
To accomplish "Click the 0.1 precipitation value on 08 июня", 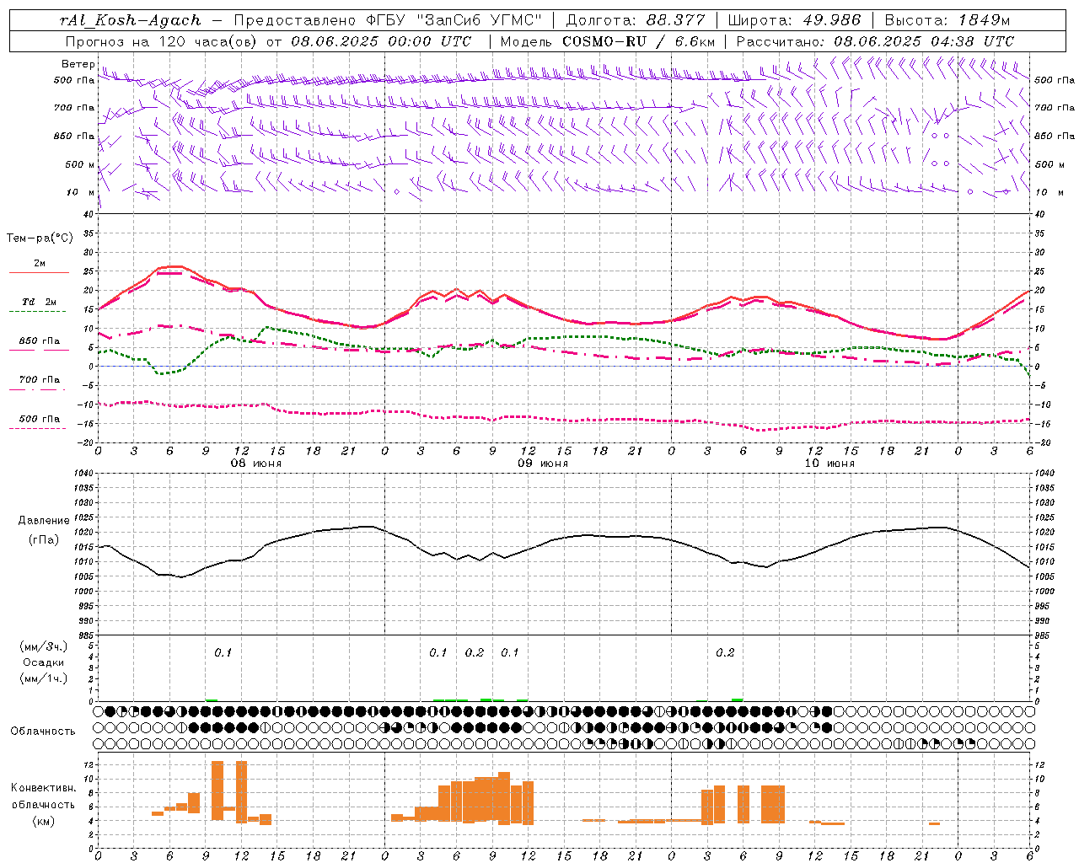I will [223, 653].
